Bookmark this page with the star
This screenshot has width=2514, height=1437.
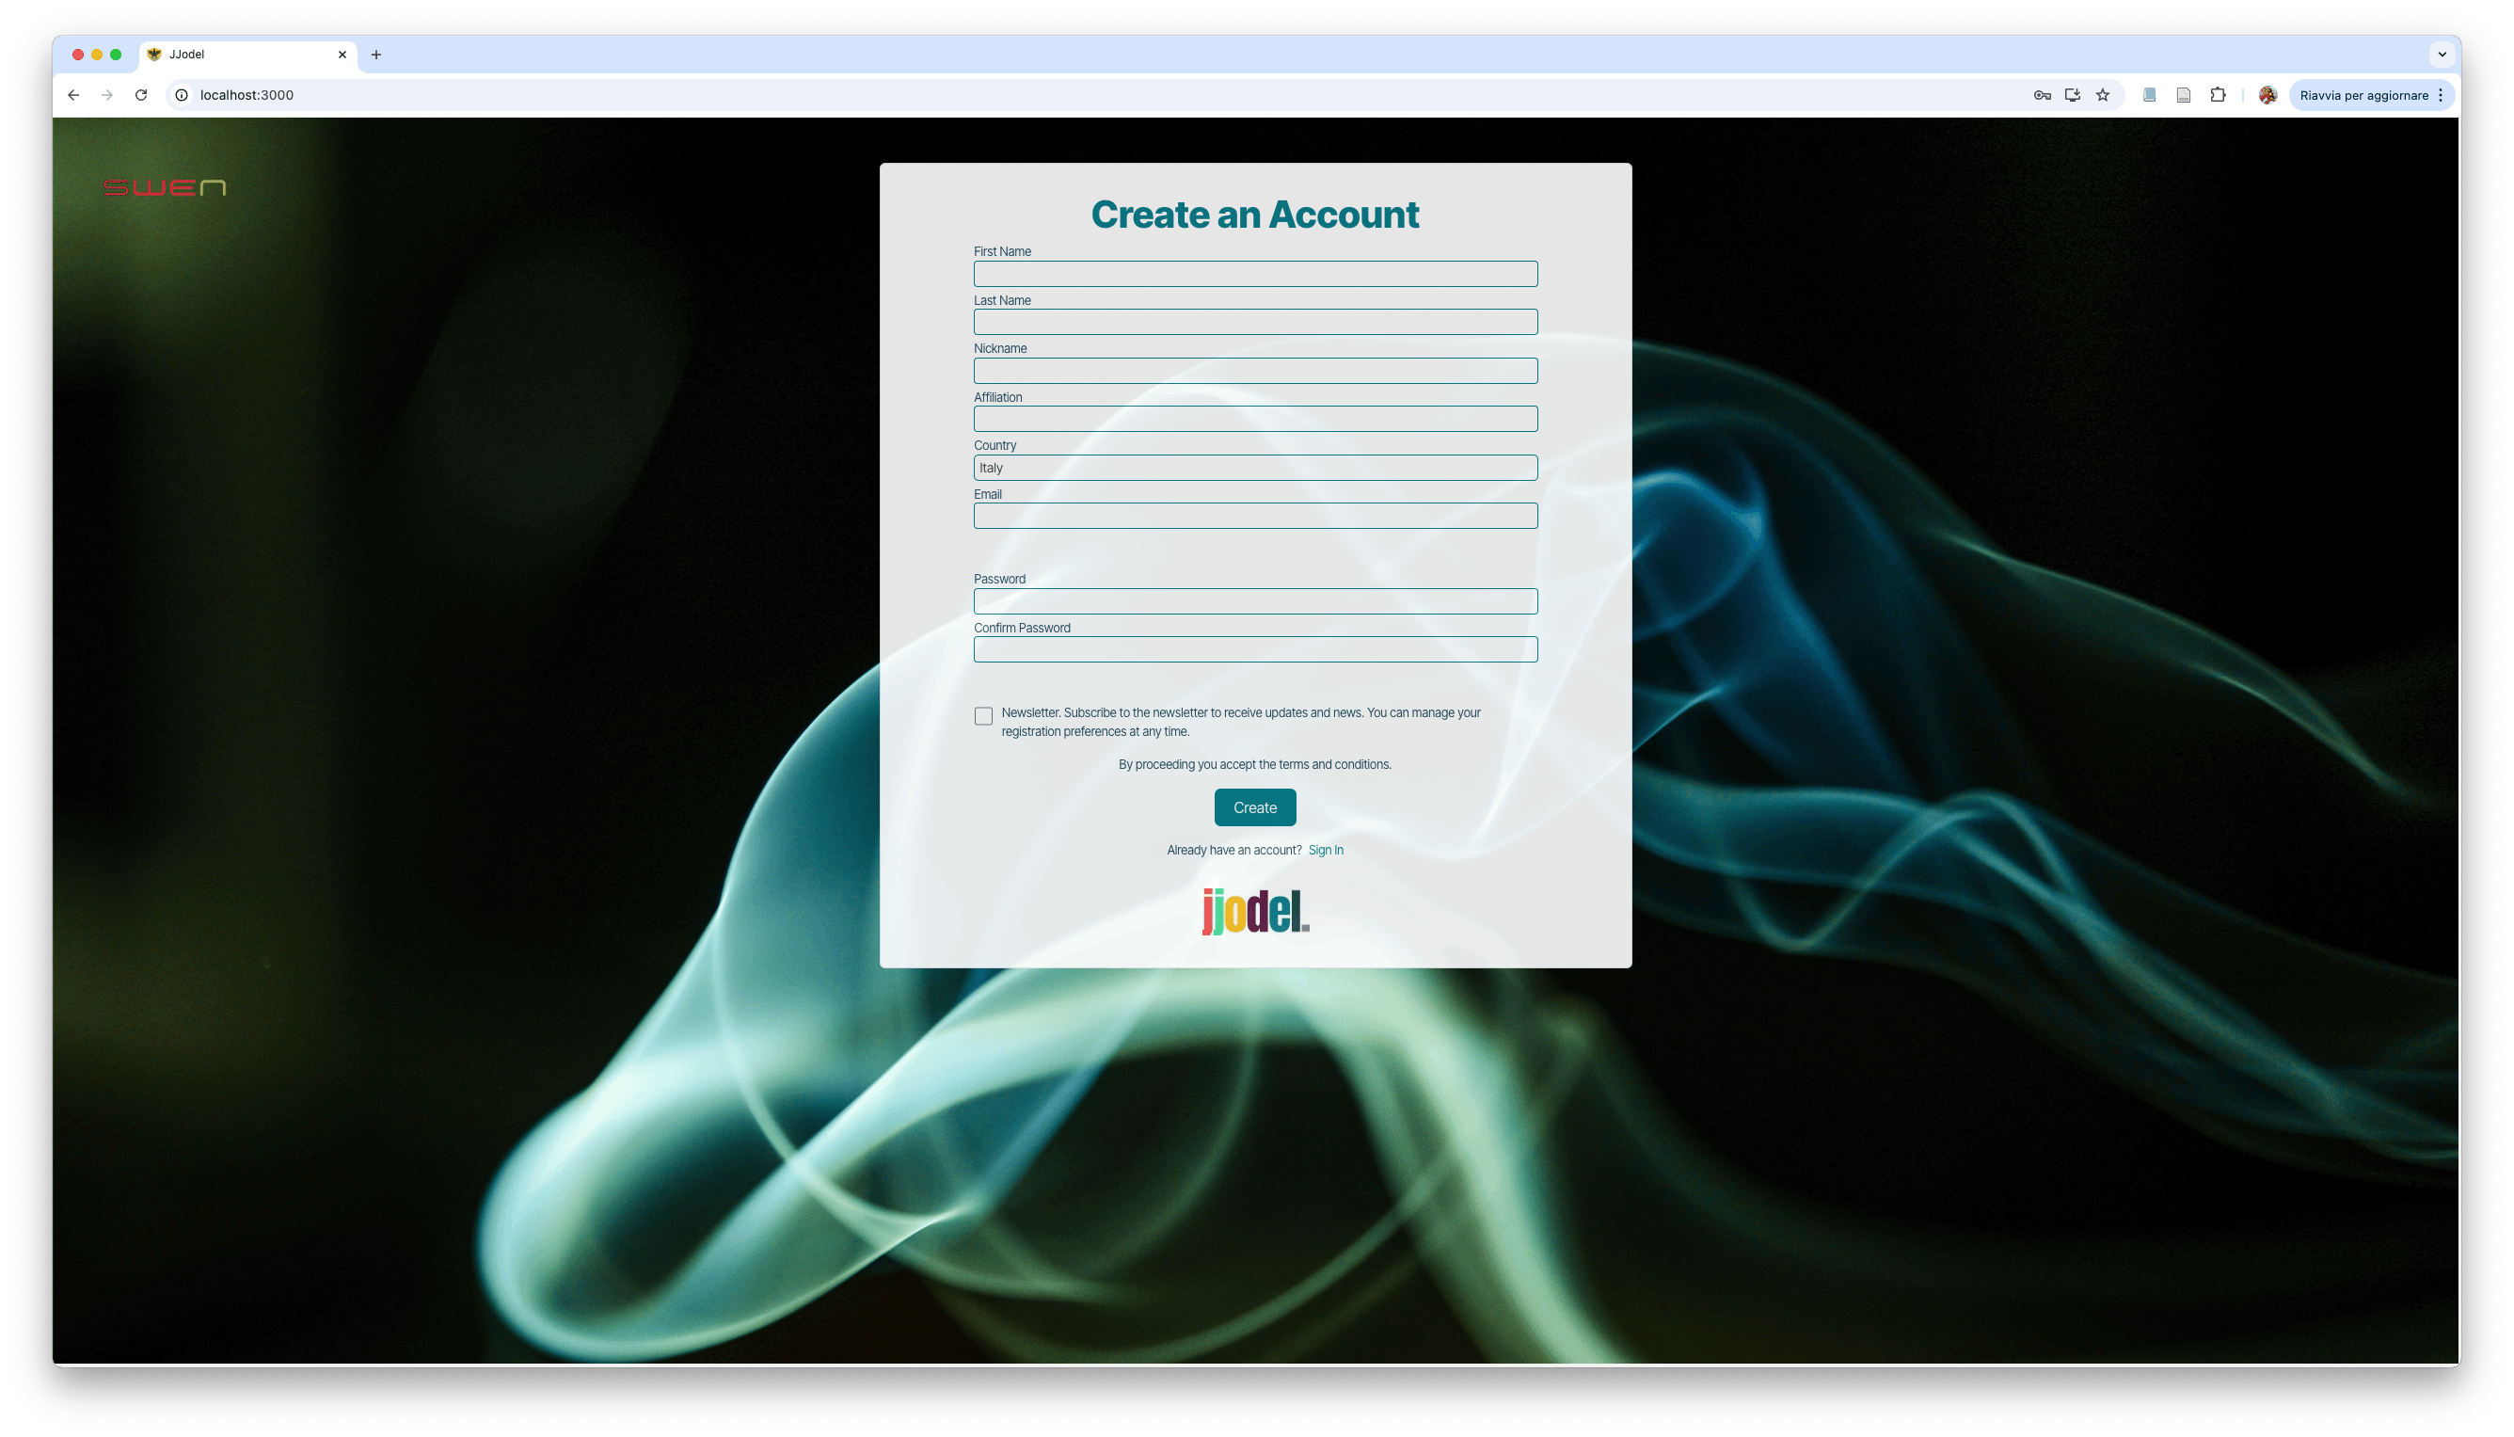click(2103, 95)
